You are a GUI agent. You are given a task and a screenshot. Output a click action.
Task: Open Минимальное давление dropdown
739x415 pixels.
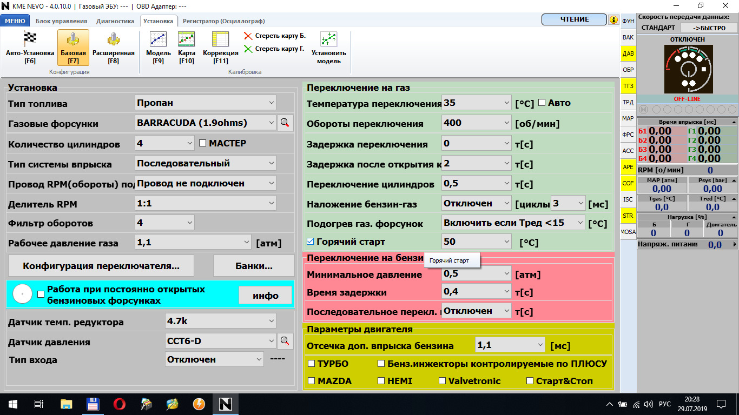click(x=477, y=274)
